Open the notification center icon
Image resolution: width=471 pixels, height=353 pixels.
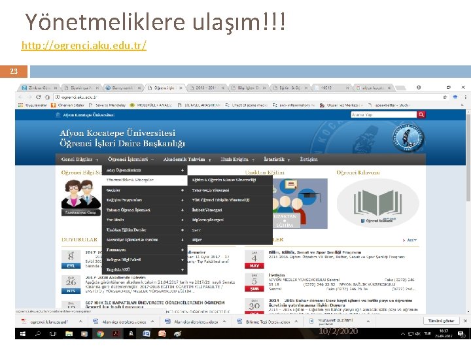(460, 333)
